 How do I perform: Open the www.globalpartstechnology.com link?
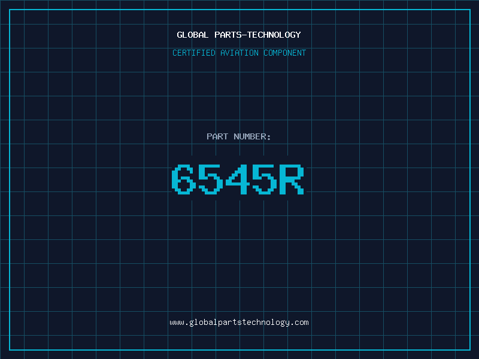[x=239, y=323]
